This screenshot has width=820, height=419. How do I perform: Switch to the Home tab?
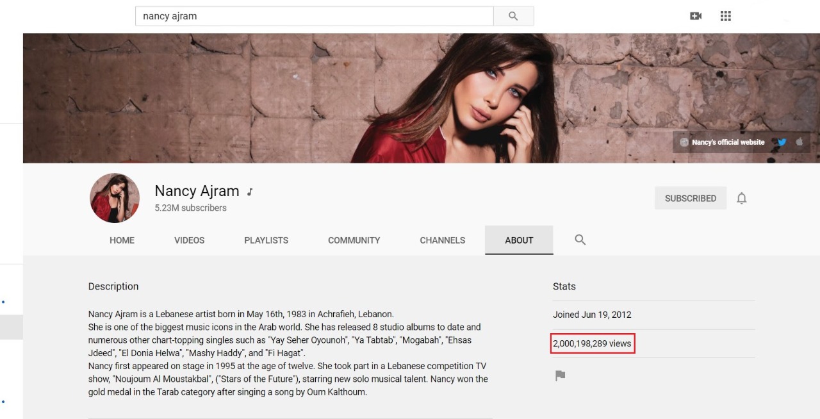tap(122, 240)
